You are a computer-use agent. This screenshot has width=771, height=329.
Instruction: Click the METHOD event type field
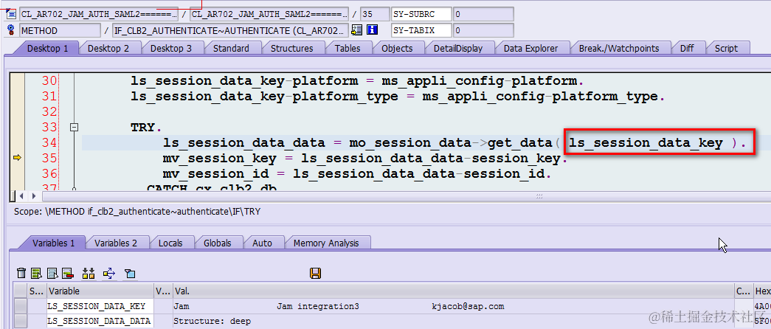pos(60,30)
